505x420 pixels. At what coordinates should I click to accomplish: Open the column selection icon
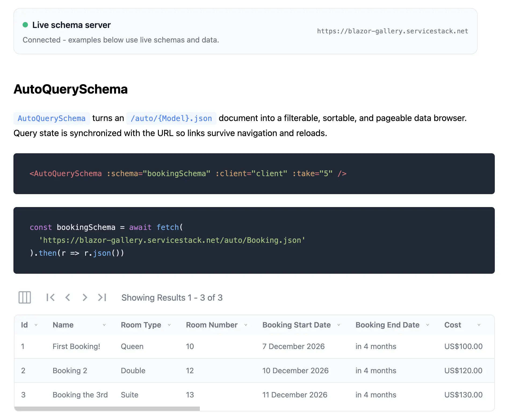[25, 297]
